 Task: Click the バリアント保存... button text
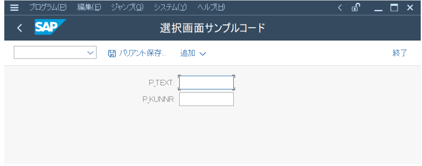point(142,53)
